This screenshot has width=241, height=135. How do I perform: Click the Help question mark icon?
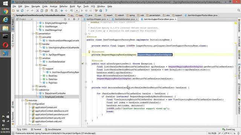pos(106,10)
